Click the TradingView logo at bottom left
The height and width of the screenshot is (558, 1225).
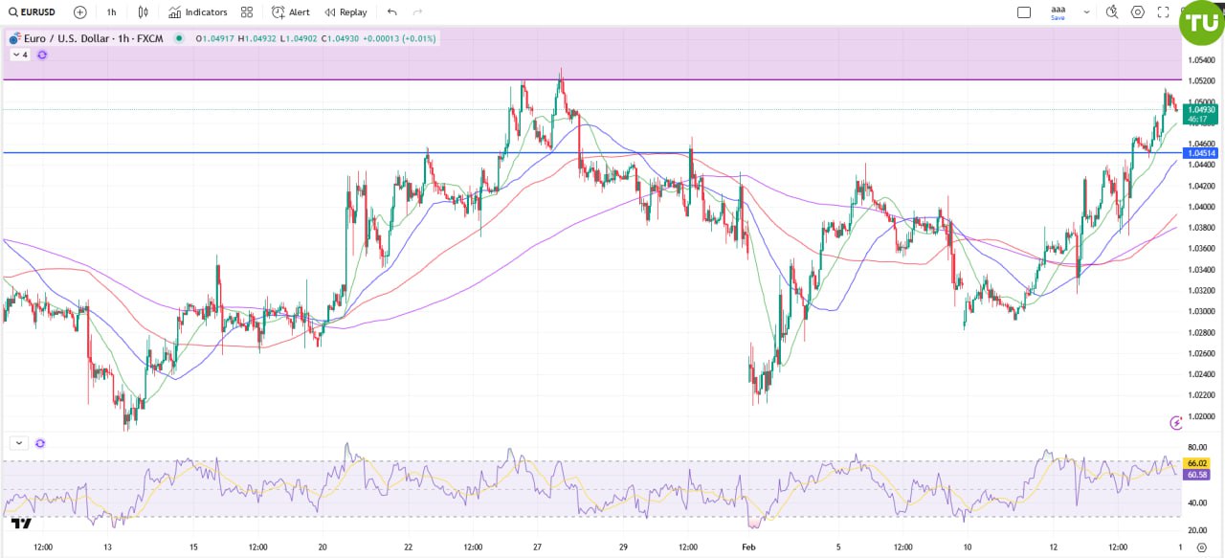(21, 523)
